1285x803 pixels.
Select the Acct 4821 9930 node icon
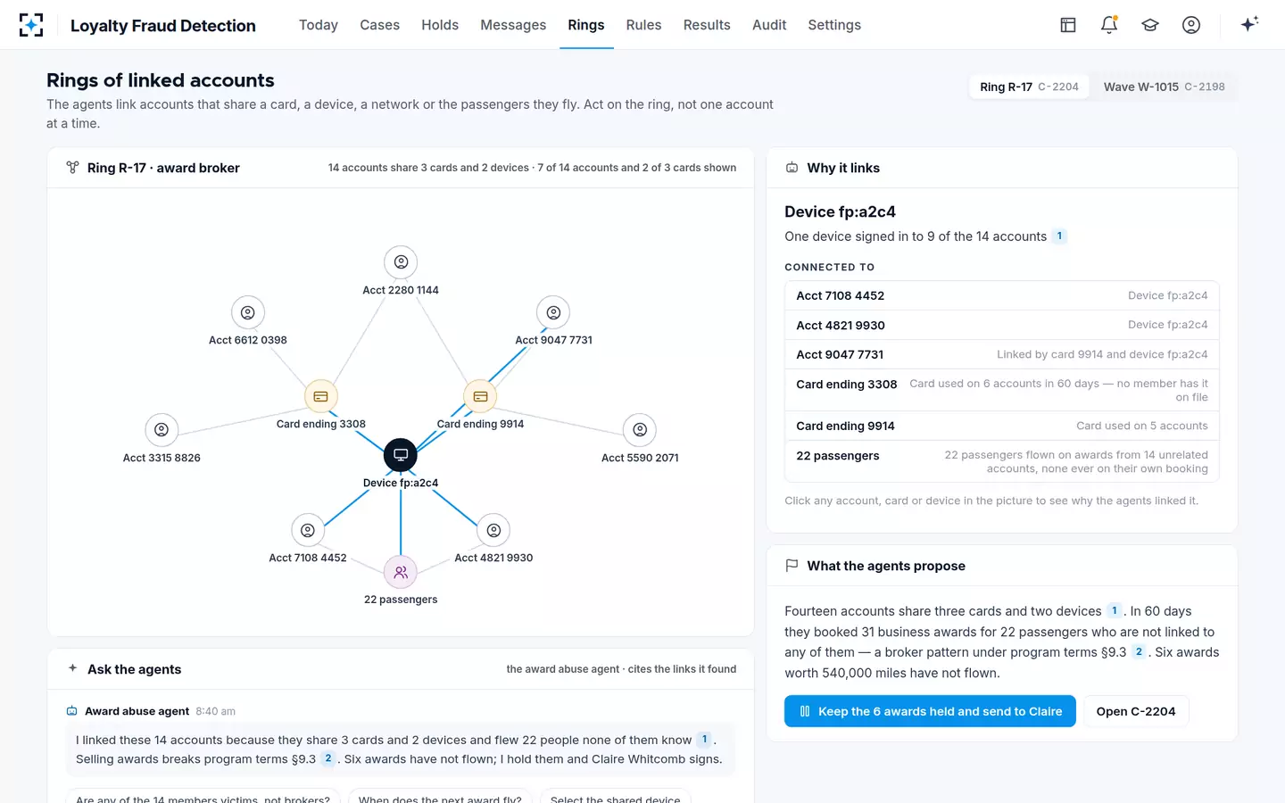(493, 530)
